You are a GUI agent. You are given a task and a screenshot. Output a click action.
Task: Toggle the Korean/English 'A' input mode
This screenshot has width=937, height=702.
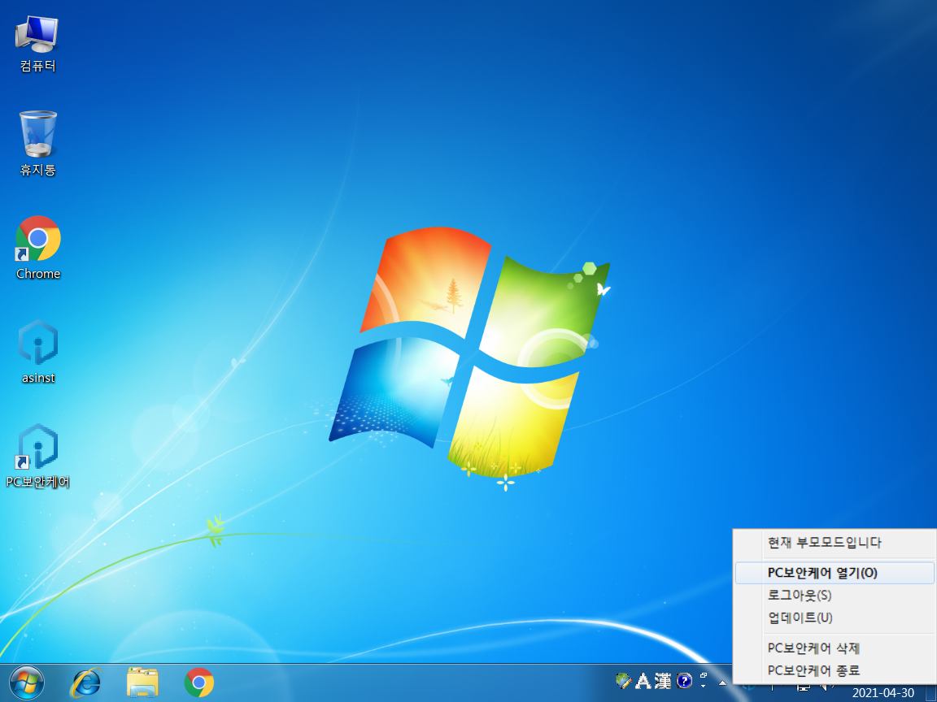[643, 681]
